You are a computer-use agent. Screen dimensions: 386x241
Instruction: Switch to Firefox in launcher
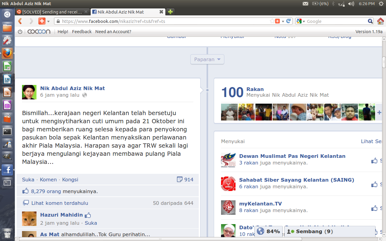7,54
